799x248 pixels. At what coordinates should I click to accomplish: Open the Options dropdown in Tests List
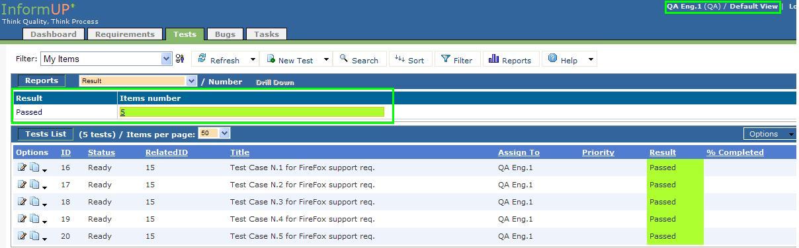click(x=769, y=134)
